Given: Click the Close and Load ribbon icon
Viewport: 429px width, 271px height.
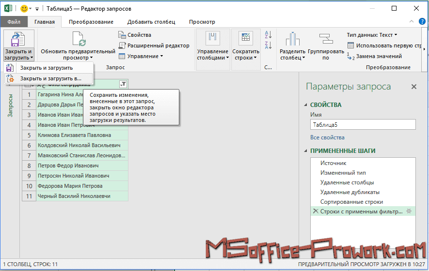Looking at the screenshot, I should [x=18, y=40].
